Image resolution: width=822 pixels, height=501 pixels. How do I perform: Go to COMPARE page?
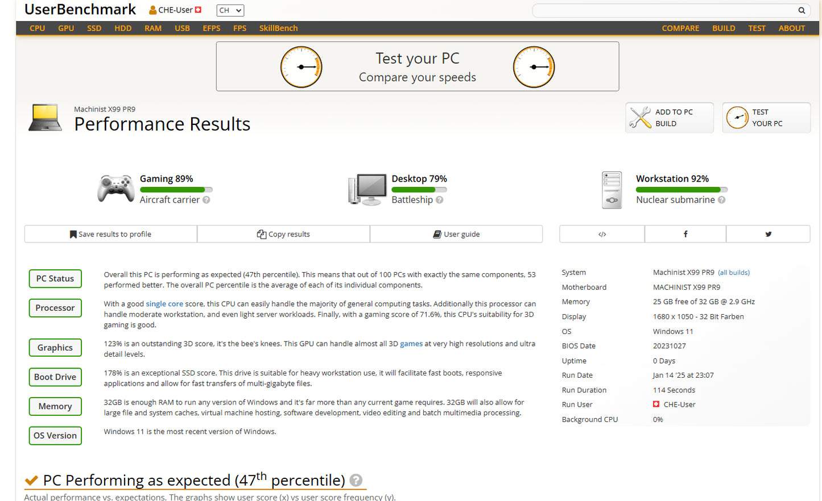[x=680, y=28]
